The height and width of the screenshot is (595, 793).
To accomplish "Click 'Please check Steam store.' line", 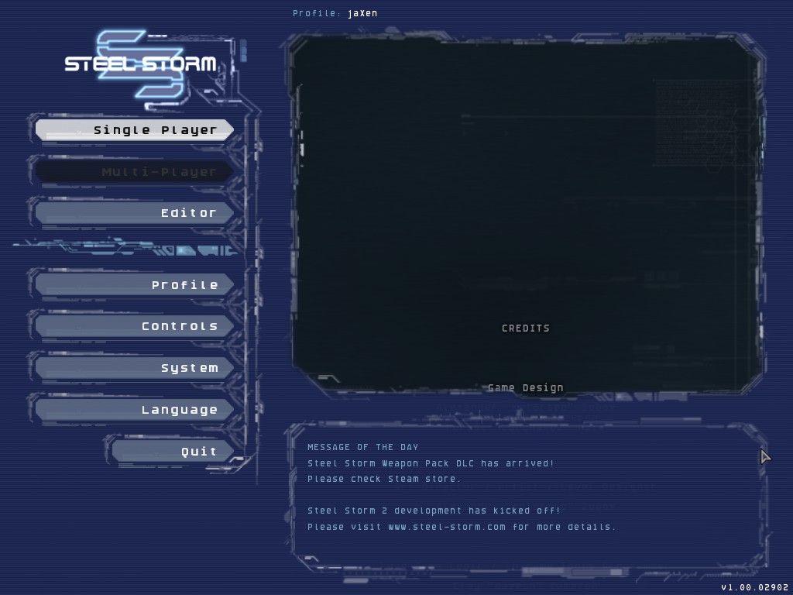I will pyautogui.click(x=384, y=479).
